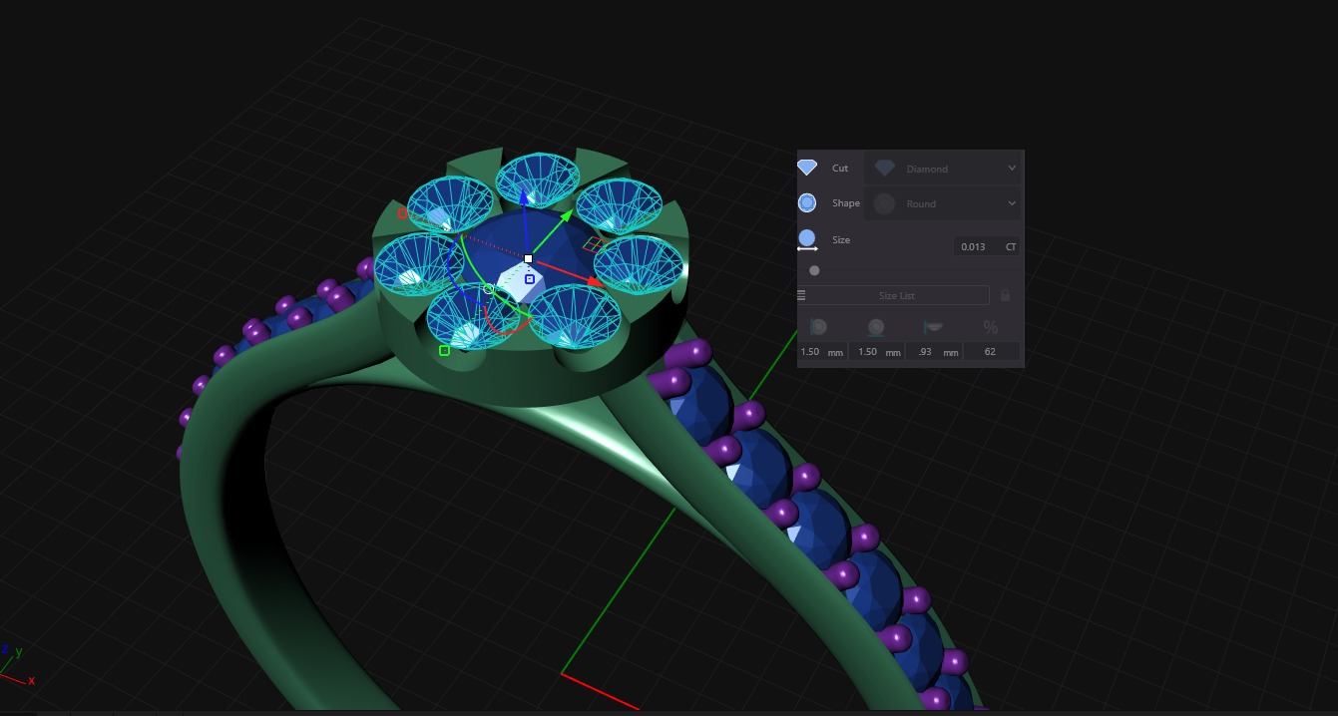
Task: Click the percent depth icon
Action: click(990, 327)
